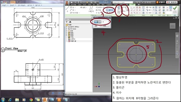This screenshot has width=181, height=102.
Task: Open 전자 메일(E) in Photo Viewer
Action: click(x=22, y=5)
